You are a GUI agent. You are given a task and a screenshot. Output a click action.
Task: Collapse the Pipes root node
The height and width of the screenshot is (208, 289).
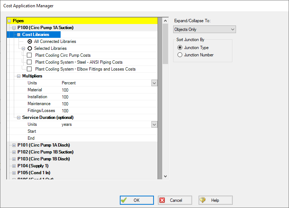9,21
